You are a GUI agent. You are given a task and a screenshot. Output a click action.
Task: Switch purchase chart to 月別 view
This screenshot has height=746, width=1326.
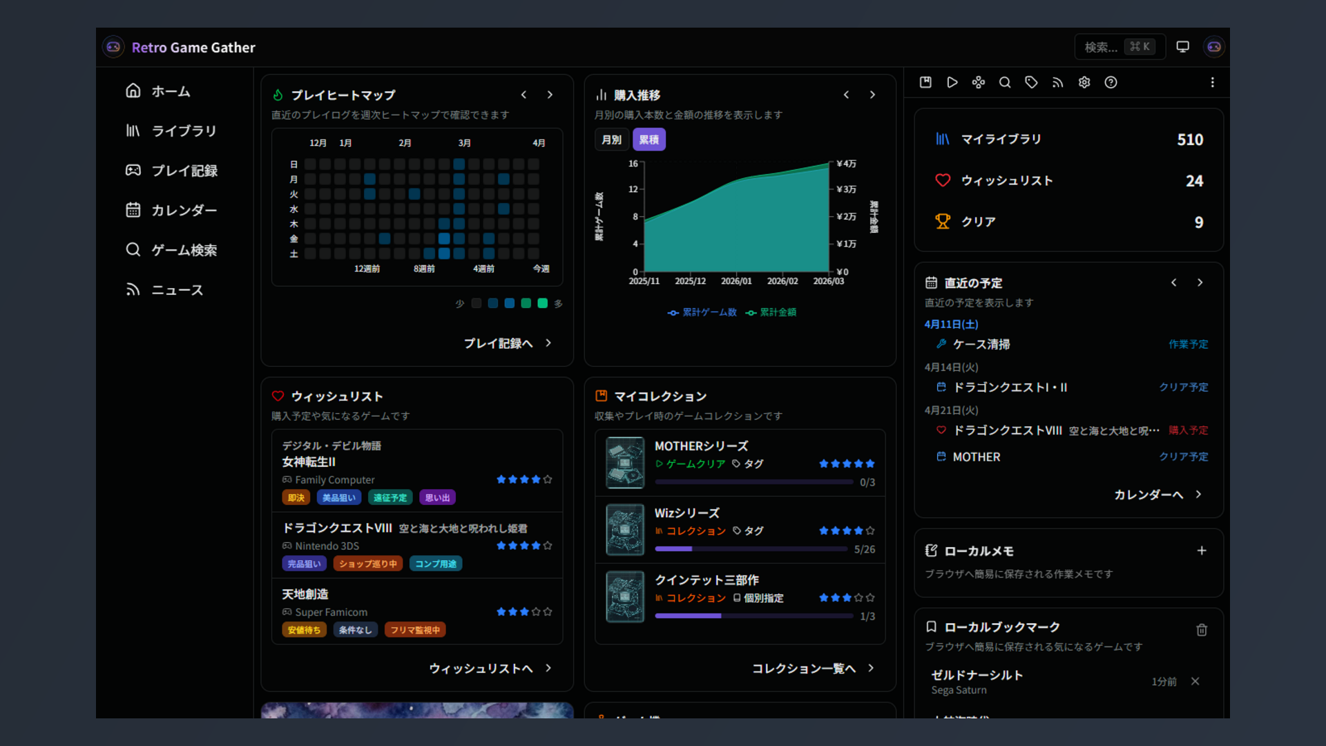pyautogui.click(x=611, y=140)
